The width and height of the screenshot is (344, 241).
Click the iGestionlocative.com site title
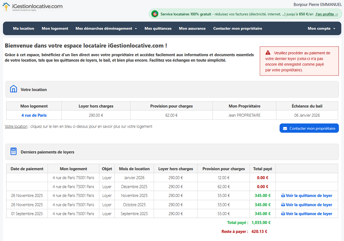[x=37, y=6]
